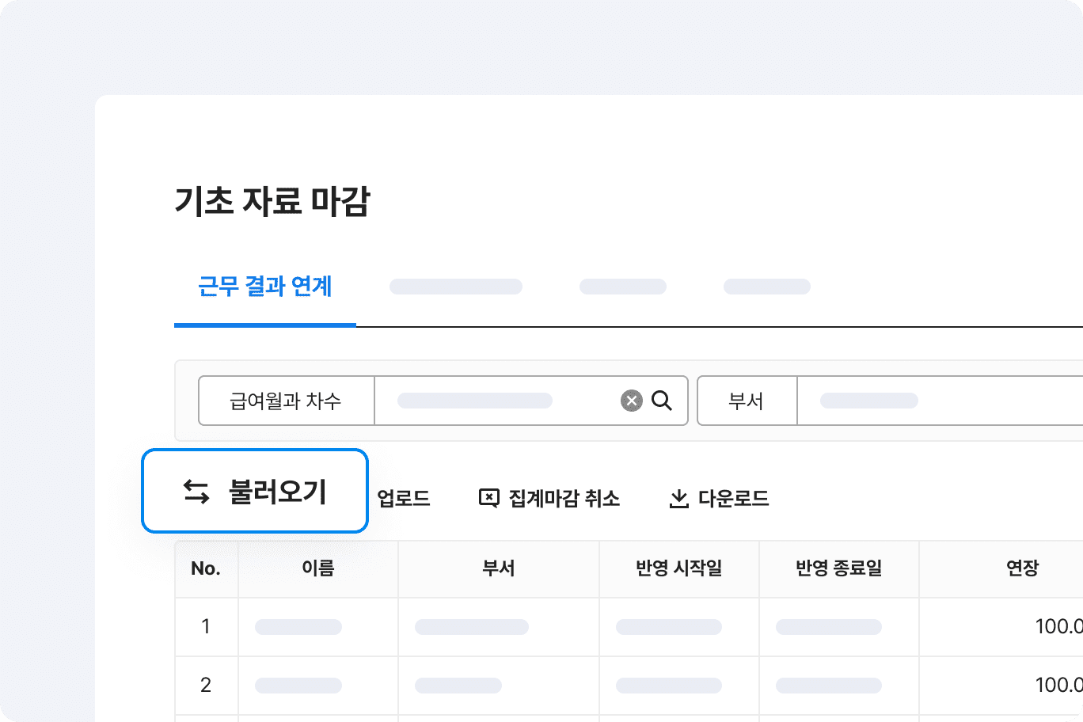
Task: Select the name cell in row 1
Action: click(x=318, y=627)
